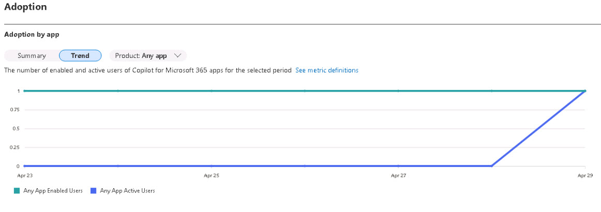Image resolution: width=601 pixels, height=212 pixels.
Task: Open the Product: Any app dropdown
Action: tap(148, 56)
